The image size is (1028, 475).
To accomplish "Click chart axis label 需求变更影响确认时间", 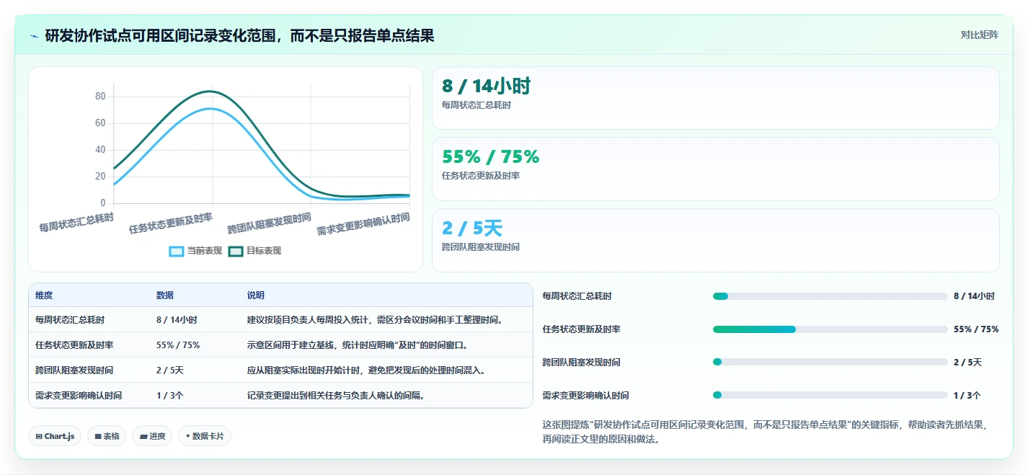I will (363, 223).
